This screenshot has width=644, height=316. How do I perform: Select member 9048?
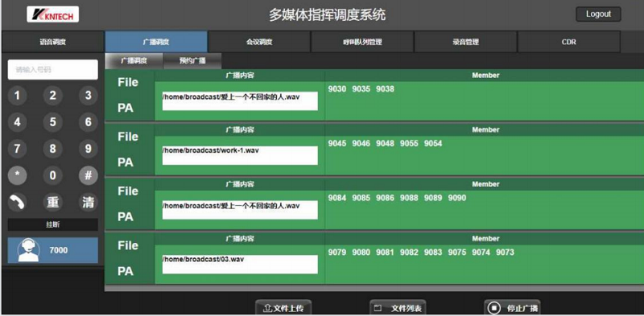coord(385,144)
